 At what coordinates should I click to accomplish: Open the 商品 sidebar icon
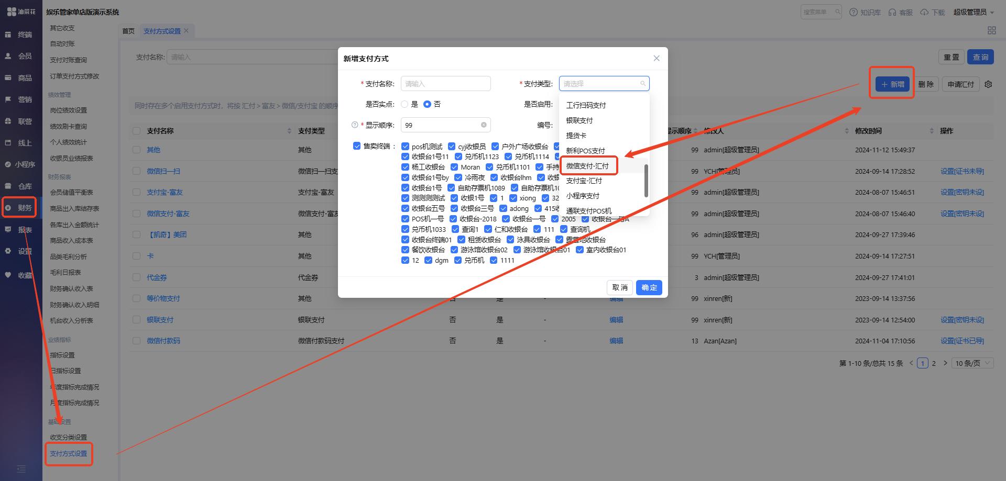click(8, 77)
